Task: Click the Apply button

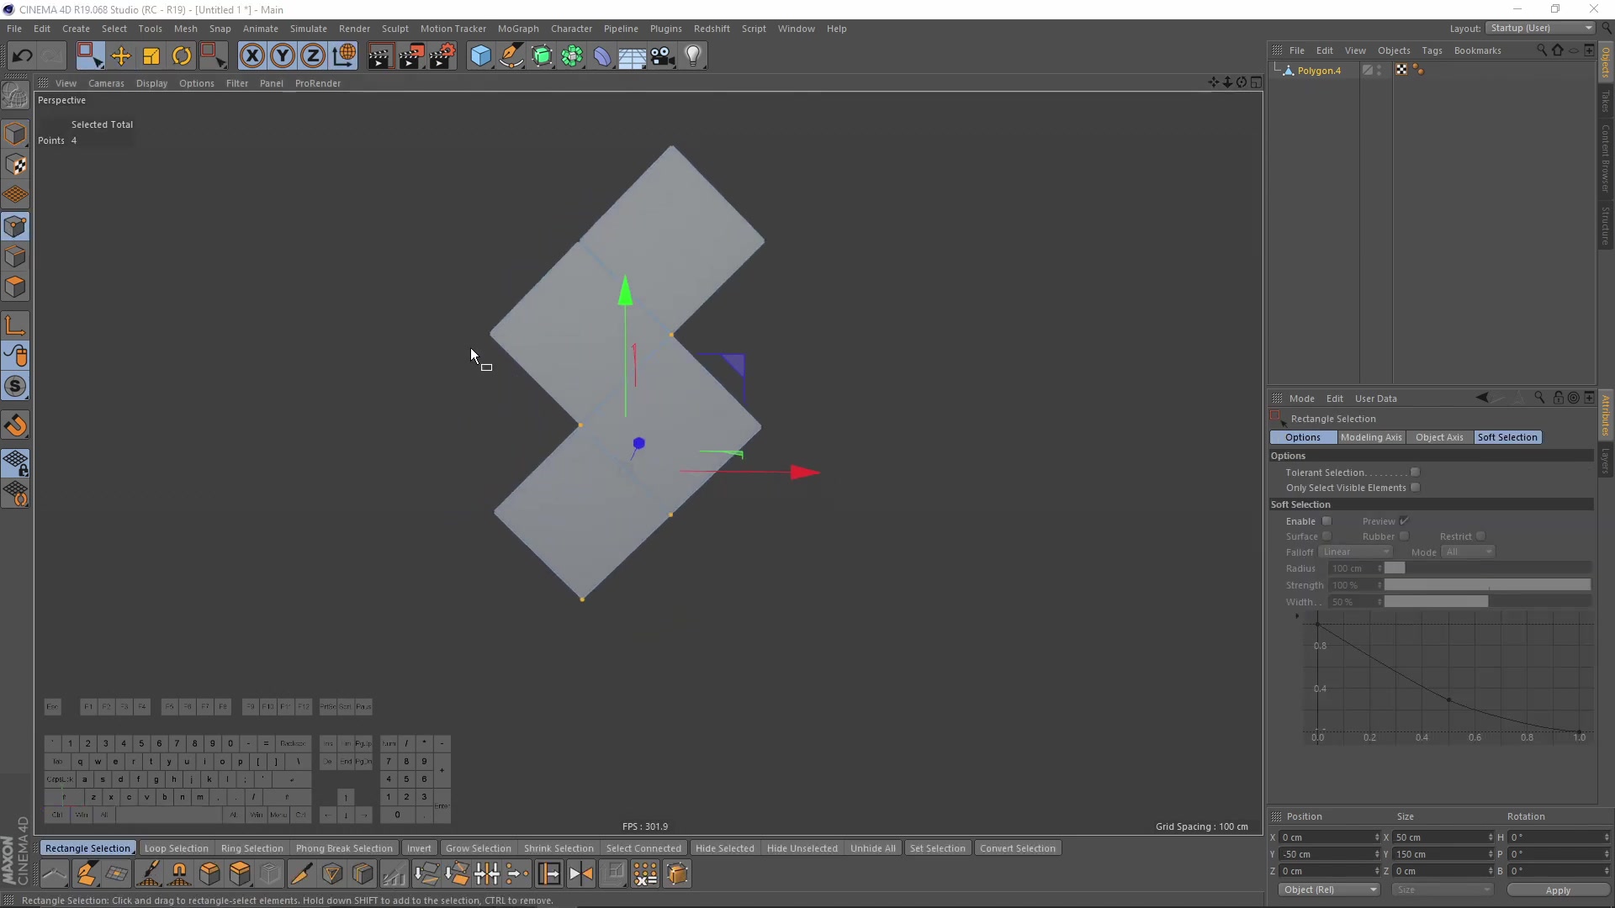Action: click(1557, 890)
